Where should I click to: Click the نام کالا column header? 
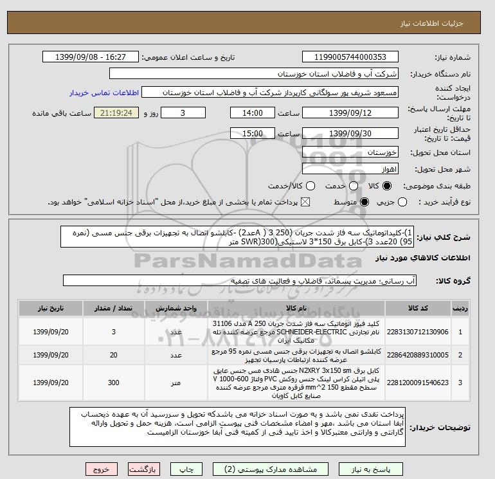coord(296,308)
